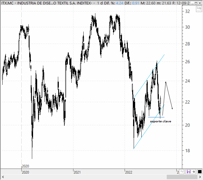Click the 28 price axis label
The width and height of the screenshot is (203, 180).
point(187,44)
